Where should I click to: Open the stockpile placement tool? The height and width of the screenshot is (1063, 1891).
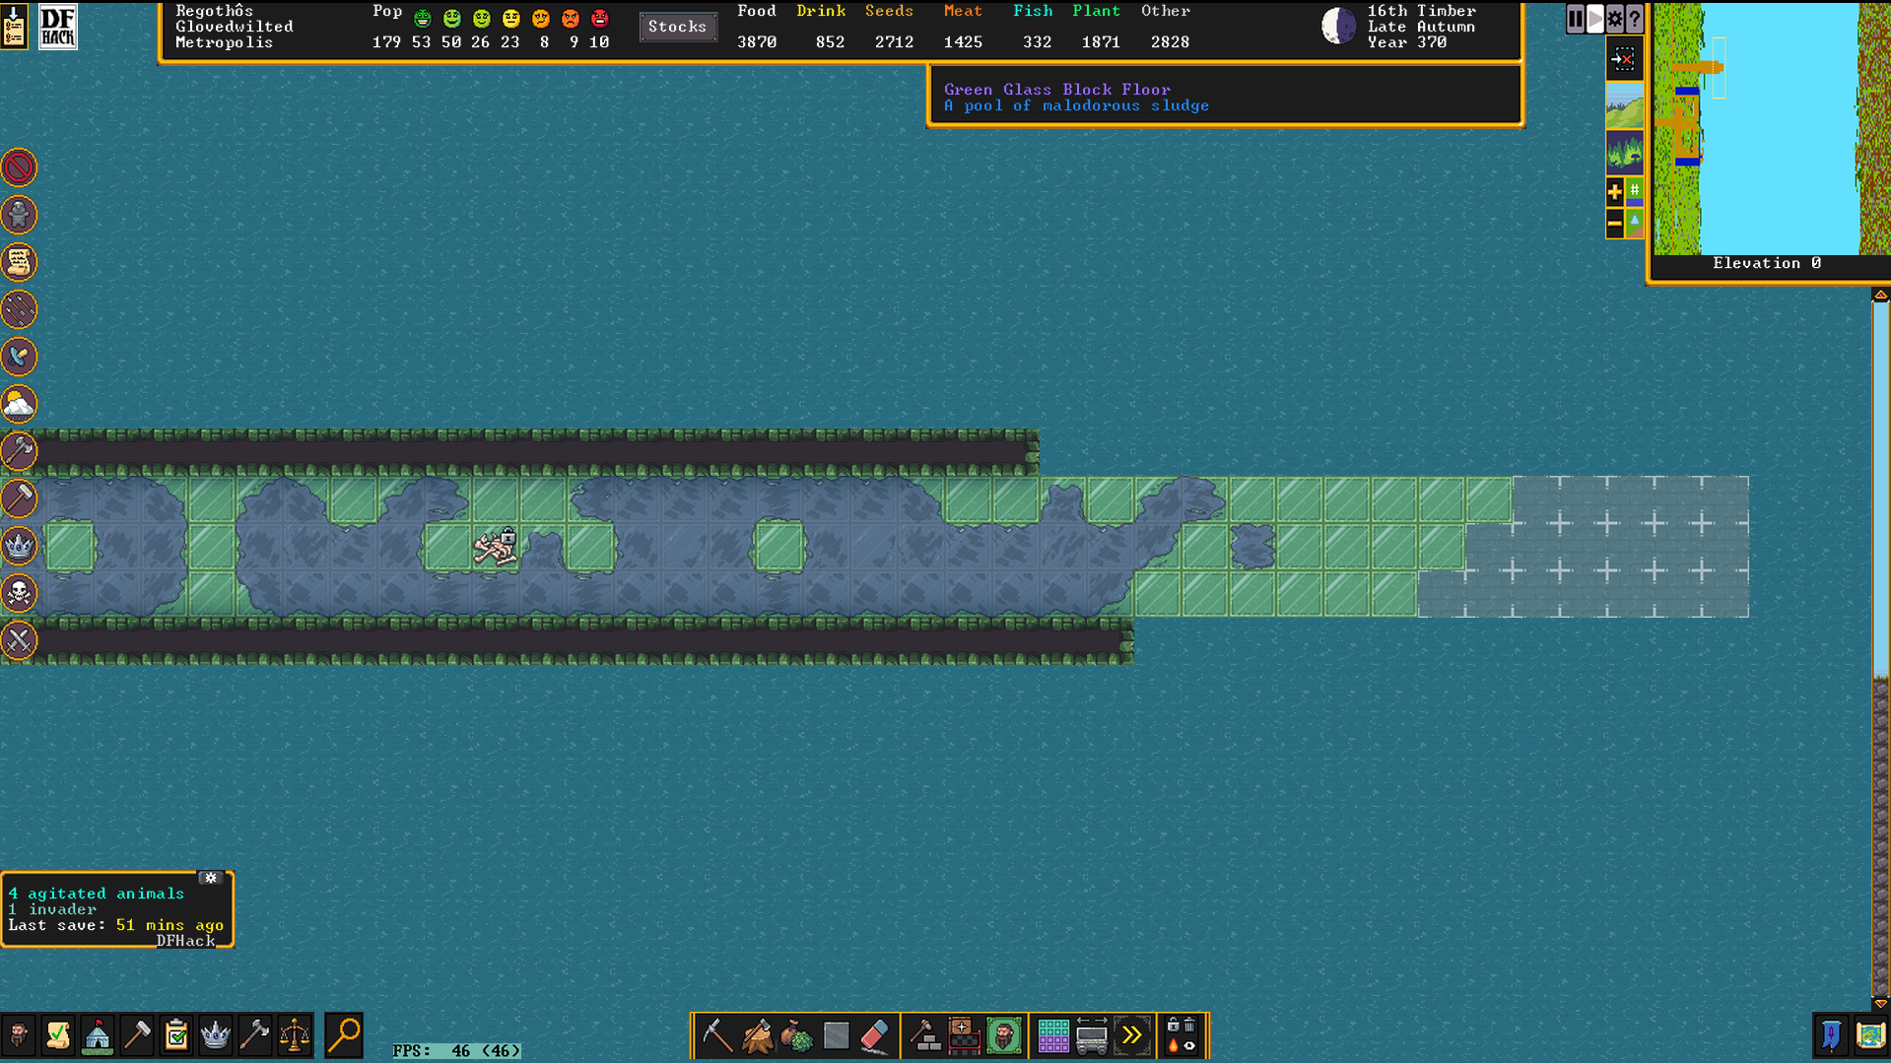coord(964,1035)
